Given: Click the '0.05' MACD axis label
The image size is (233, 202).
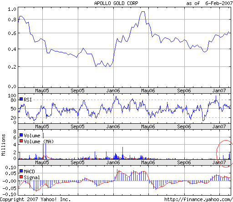Looking at the screenshot, I should point(10,173).
